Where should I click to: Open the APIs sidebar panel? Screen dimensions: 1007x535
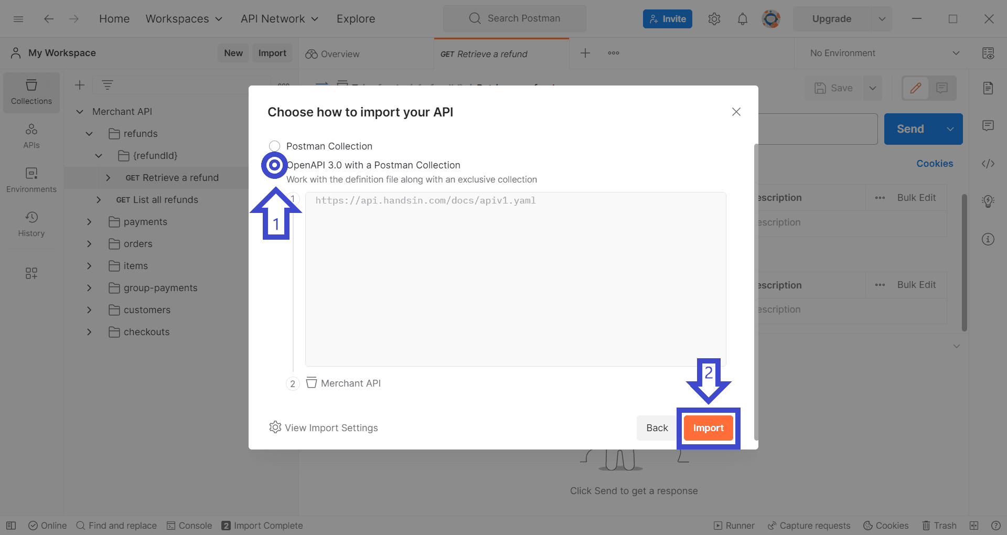coord(31,136)
